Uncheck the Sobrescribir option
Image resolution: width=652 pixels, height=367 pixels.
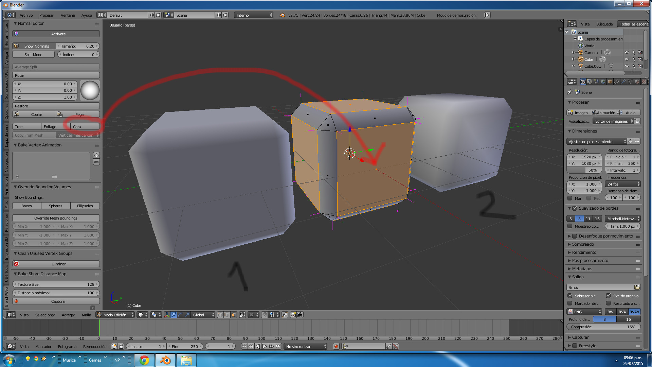pyautogui.click(x=570, y=296)
